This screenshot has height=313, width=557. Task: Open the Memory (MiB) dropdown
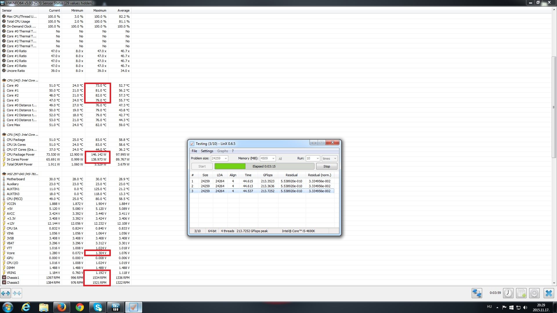(273, 159)
